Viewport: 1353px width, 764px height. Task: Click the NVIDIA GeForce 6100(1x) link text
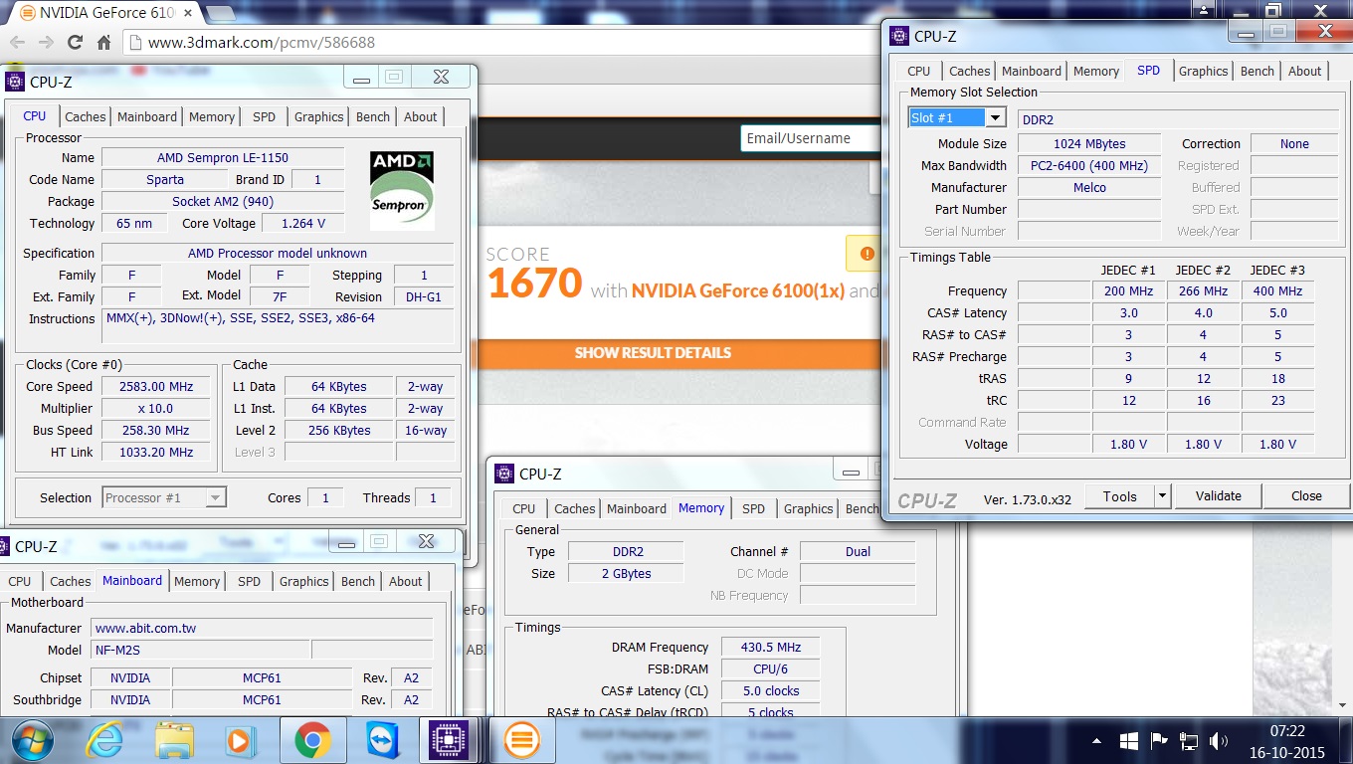(x=737, y=291)
